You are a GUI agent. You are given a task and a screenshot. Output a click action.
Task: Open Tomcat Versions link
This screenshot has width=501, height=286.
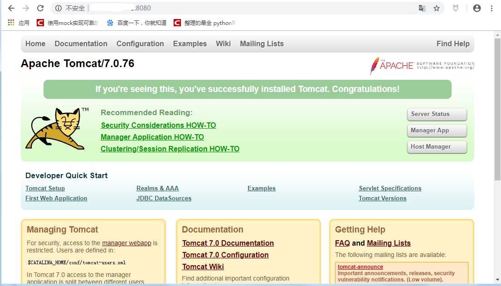point(383,198)
